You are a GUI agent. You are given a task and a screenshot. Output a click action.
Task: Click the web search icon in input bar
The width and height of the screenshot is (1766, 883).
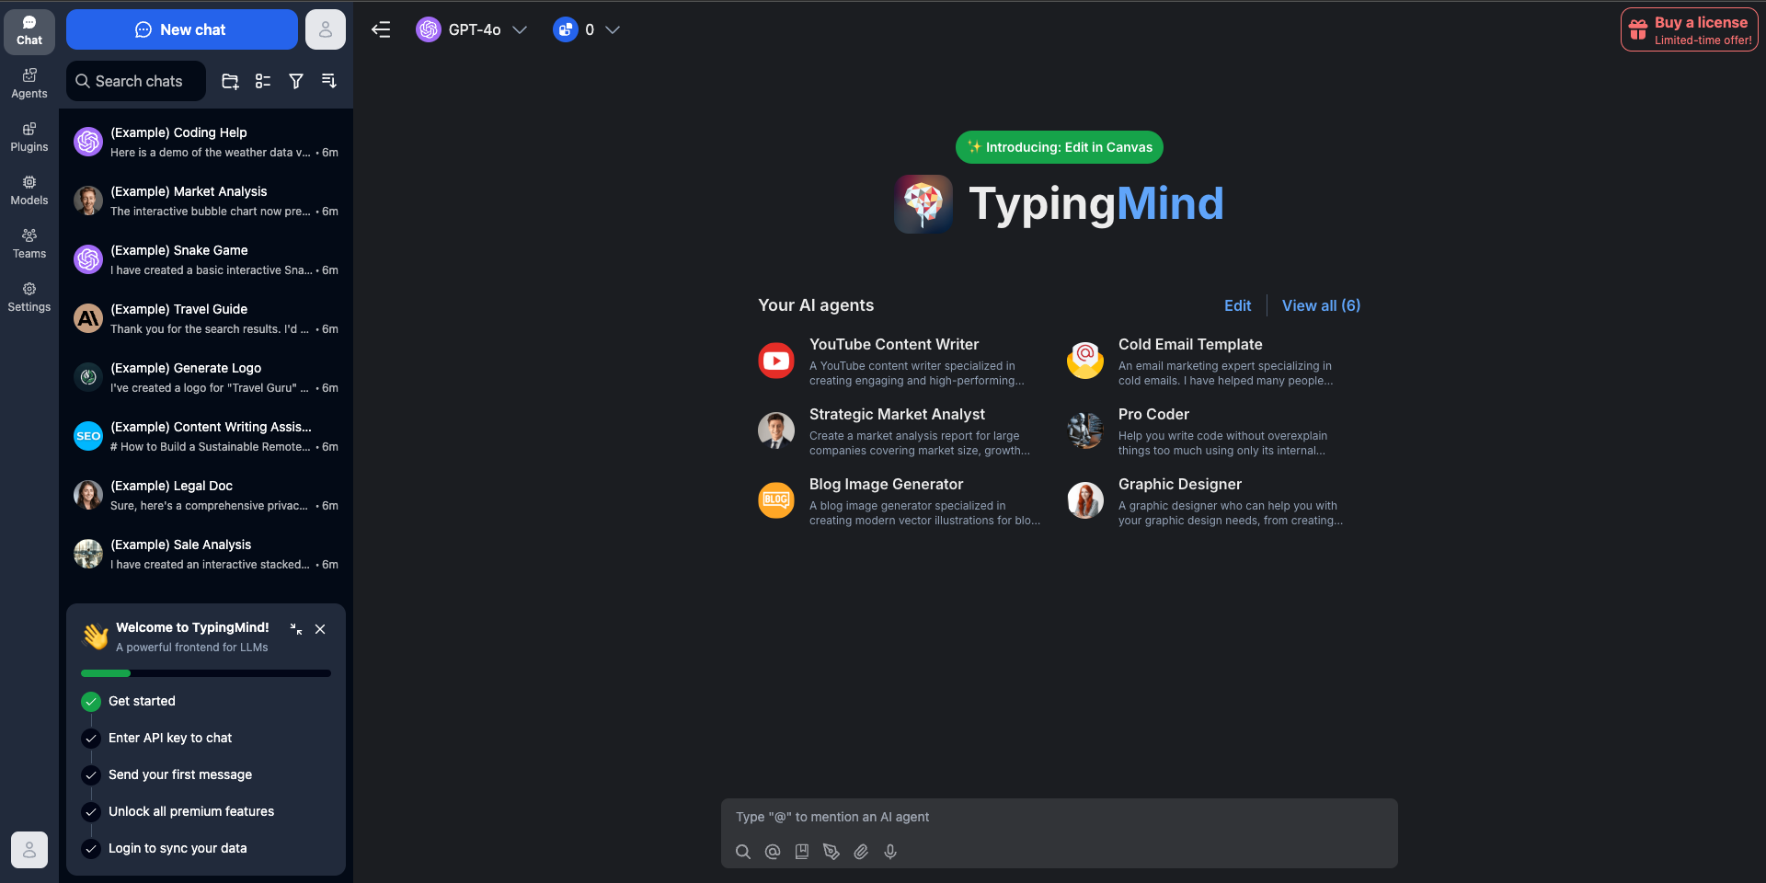(x=743, y=852)
